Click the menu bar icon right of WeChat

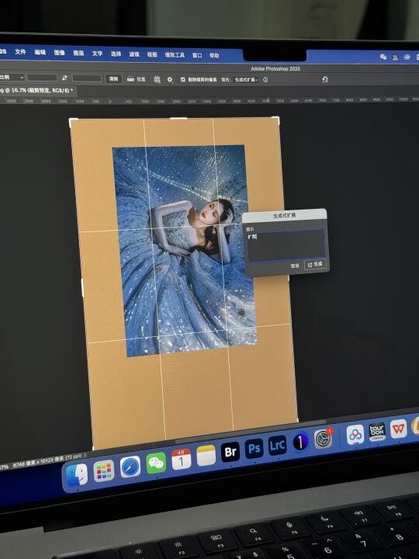click(395, 57)
